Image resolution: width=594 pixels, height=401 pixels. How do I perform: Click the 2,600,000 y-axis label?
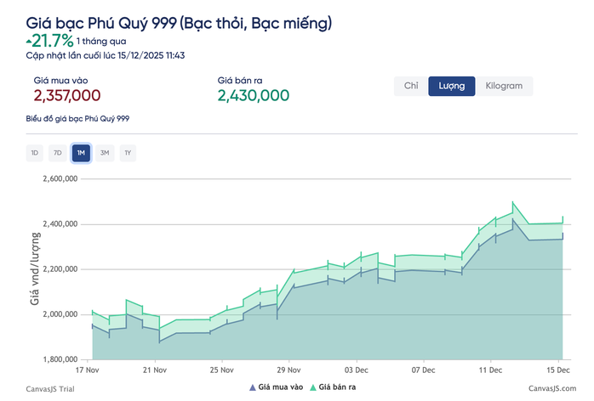click(60, 179)
